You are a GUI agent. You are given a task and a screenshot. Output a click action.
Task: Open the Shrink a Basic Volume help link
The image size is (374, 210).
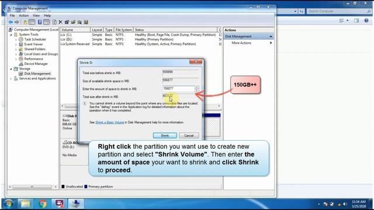tap(109, 123)
